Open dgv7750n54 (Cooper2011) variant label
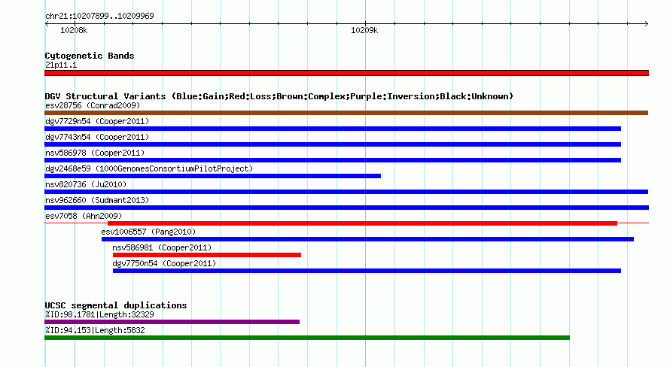Image resolution: width=670 pixels, height=367 pixels. click(x=165, y=263)
